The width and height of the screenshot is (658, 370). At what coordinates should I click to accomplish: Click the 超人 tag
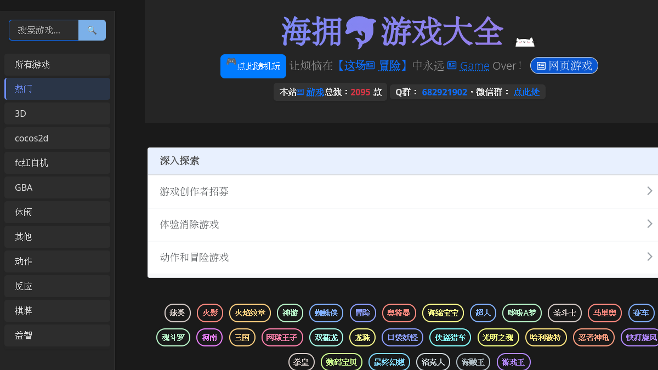pos(483,313)
